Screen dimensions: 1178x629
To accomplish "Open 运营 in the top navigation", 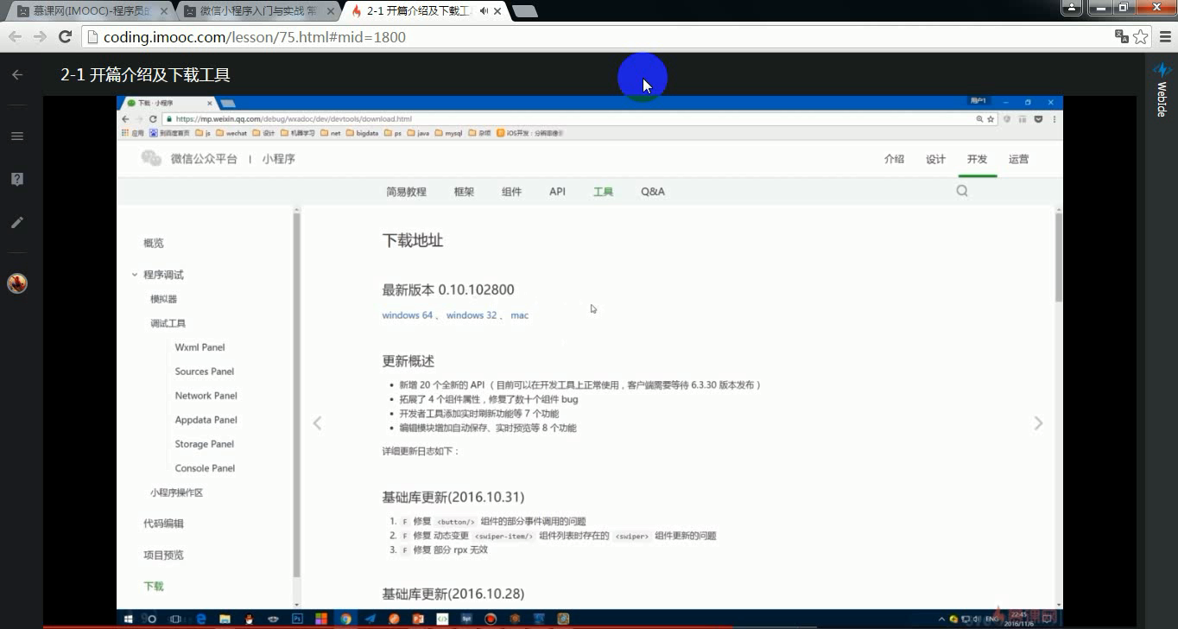I will click(1018, 159).
